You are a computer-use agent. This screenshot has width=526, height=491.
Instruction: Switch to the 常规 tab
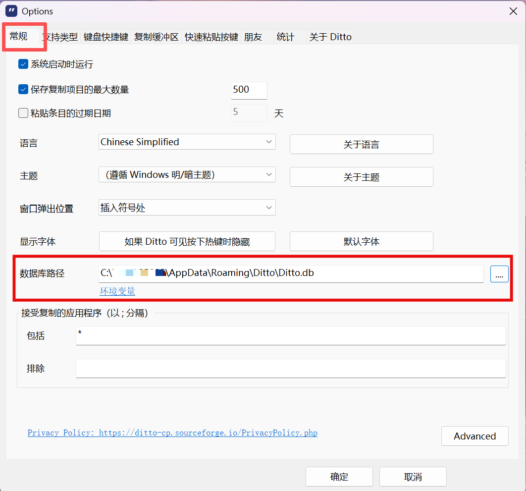point(22,36)
